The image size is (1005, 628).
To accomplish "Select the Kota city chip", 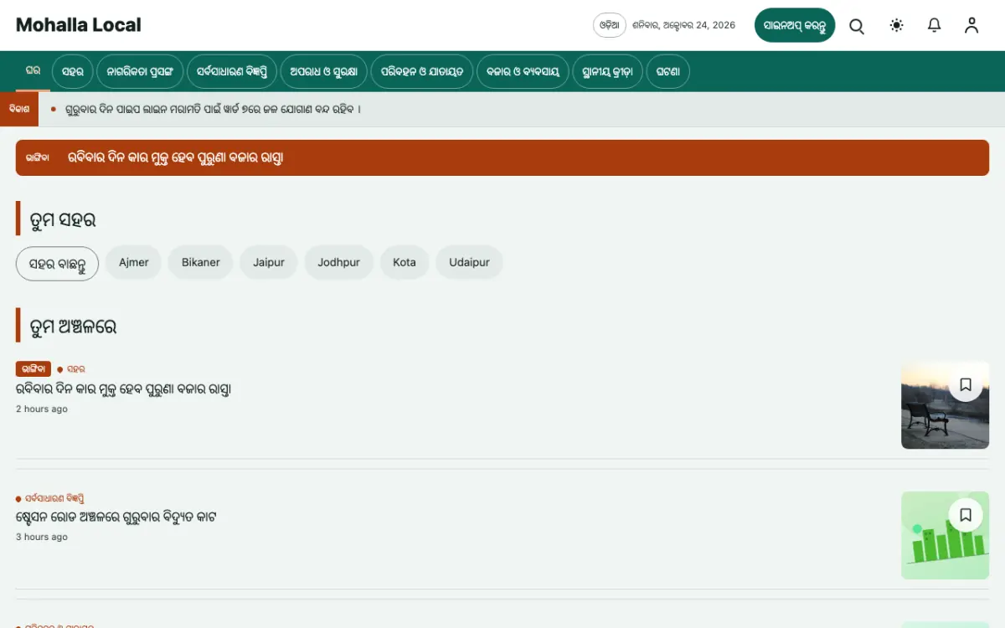I will (x=405, y=263).
